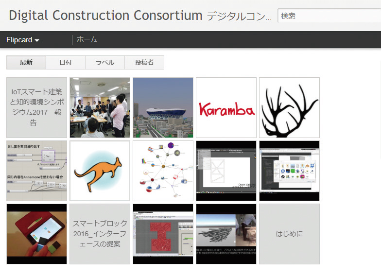Open the file dialog screenshot card
Screen dimensions: 381x277
[x=290, y=171]
